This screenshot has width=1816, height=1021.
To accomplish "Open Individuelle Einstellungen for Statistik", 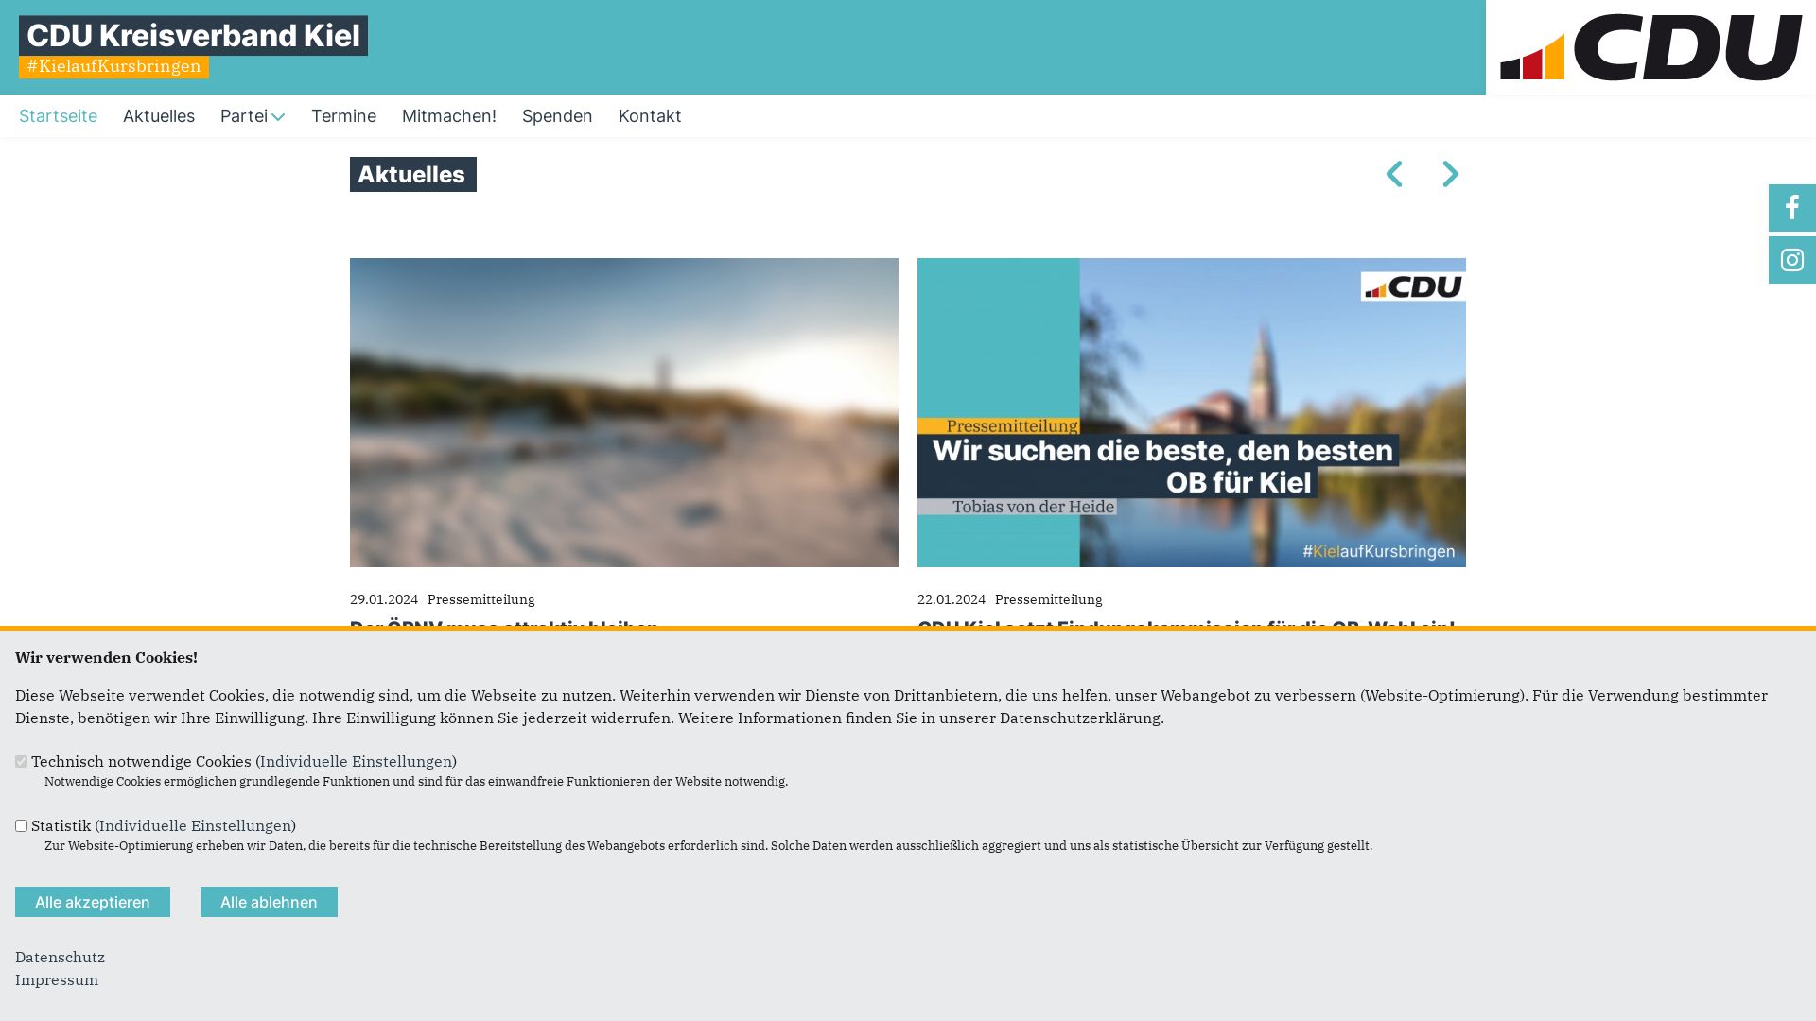I will [195, 825].
